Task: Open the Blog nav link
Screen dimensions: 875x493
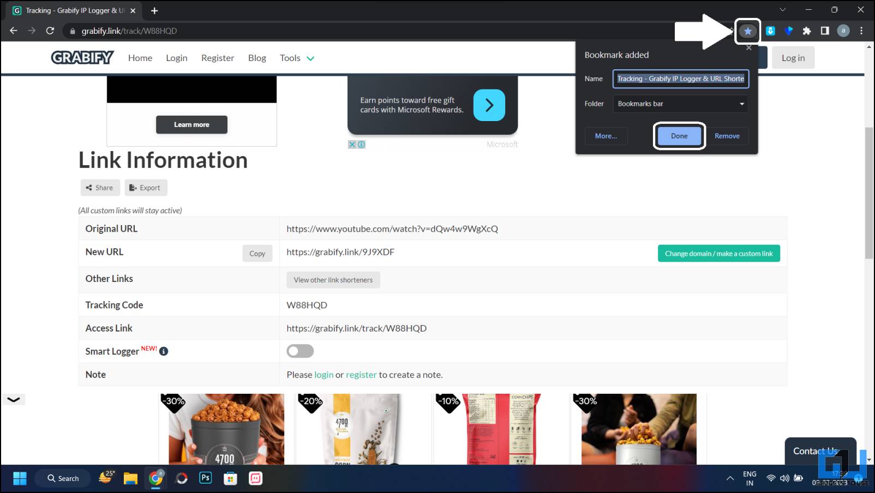Action: coord(257,58)
